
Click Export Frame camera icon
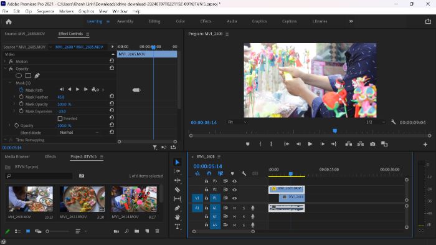[372, 144]
